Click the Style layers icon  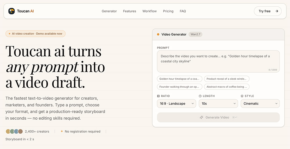[x=242, y=96]
